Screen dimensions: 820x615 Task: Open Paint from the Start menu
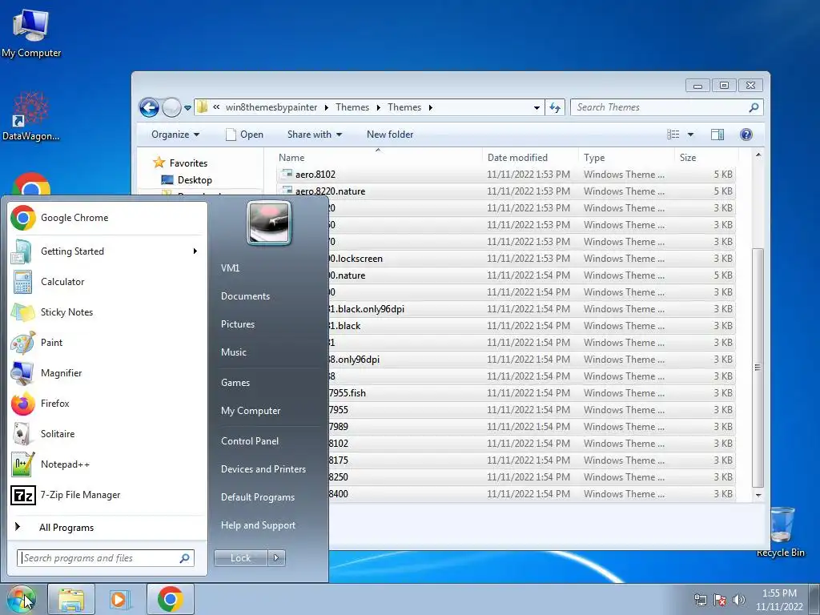point(107,342)
